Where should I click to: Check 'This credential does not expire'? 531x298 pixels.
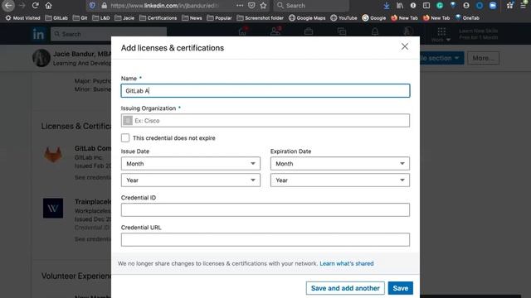pyautogui.click(x=125, y=138)
